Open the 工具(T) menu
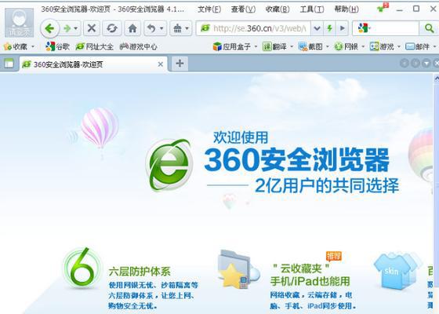This screenshot has height=314, width=439. pyautogui.click(x=312, y=9)
